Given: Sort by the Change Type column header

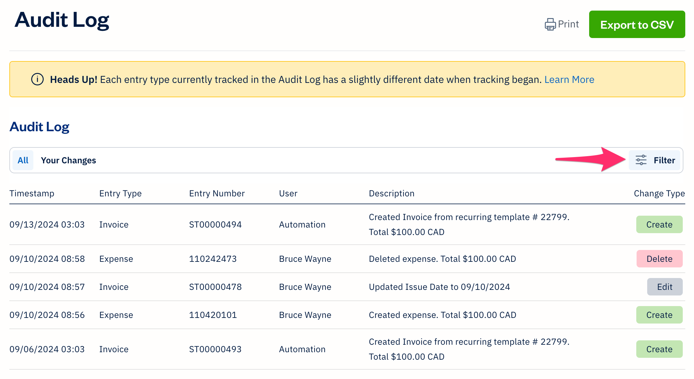Looking at the screenshot, I should (659, 193).
